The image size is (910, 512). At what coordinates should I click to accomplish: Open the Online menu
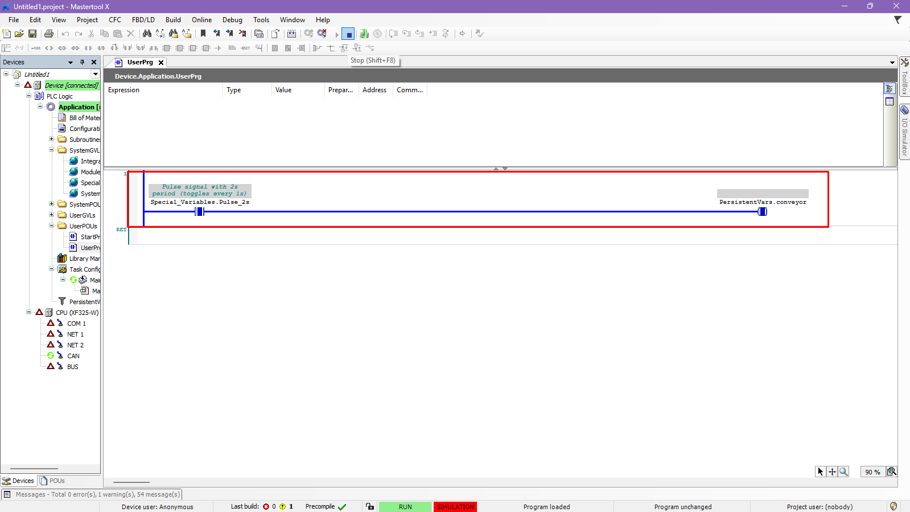[201, 20]
